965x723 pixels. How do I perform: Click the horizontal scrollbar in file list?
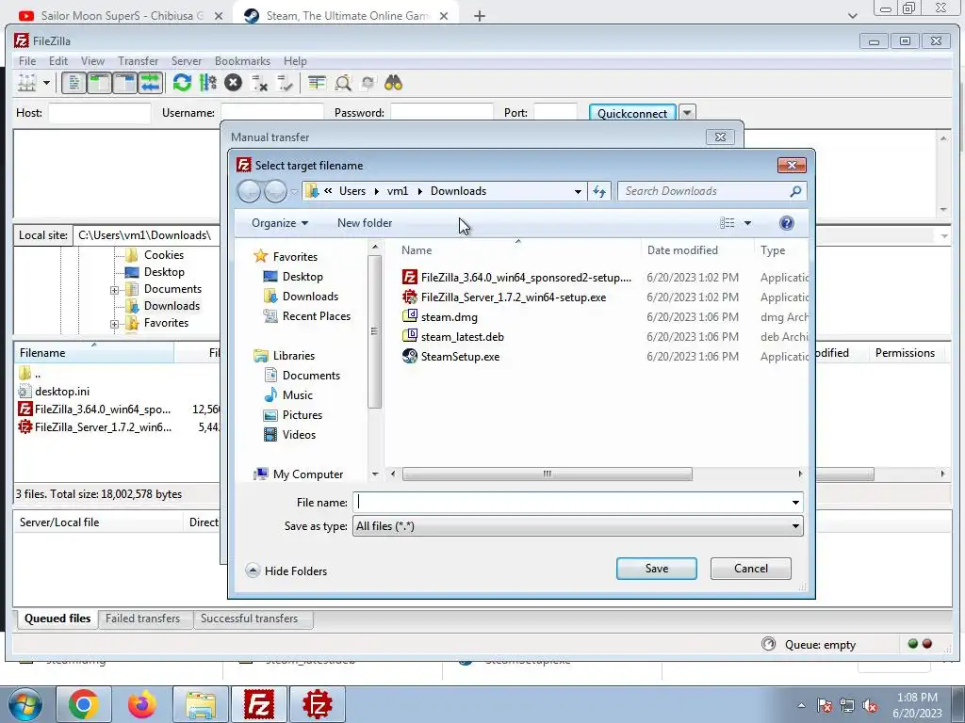pos(547,474)
